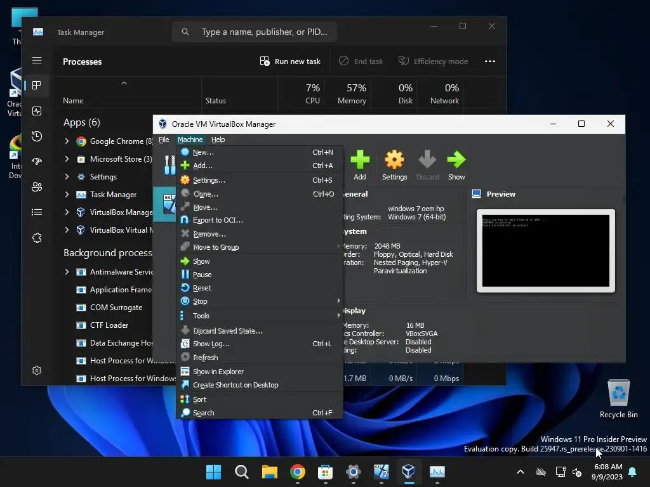The height and width of the screenshot is (487, 650).
Task: Click the Task Manager search field
Action: [254, 32]
